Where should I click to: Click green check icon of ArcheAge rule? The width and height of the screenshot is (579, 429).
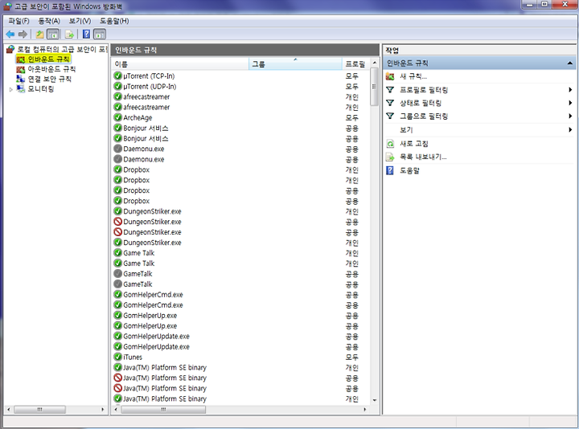tap(117, 117)
